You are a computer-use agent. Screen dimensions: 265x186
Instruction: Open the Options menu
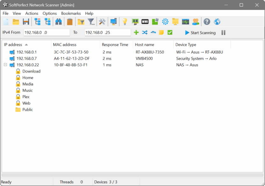49,13
